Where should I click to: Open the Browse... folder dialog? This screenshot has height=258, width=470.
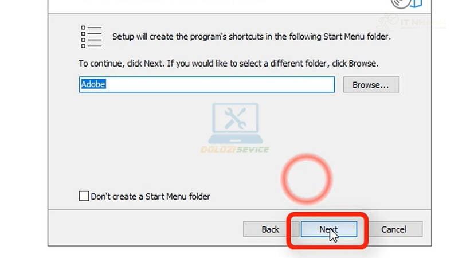pyautogui.click(x=371, y=85)
